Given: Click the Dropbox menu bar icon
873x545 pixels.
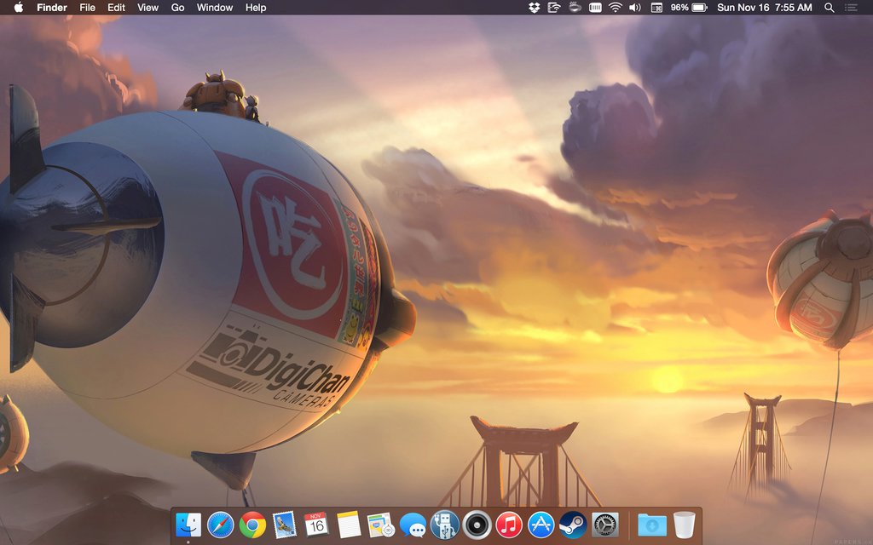Looking at the screenshot, I should pyautogui.click(x=534, y=7).
